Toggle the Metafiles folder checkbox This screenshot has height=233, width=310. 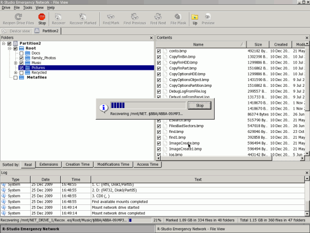pyautogui.click(x=15, y=78)
